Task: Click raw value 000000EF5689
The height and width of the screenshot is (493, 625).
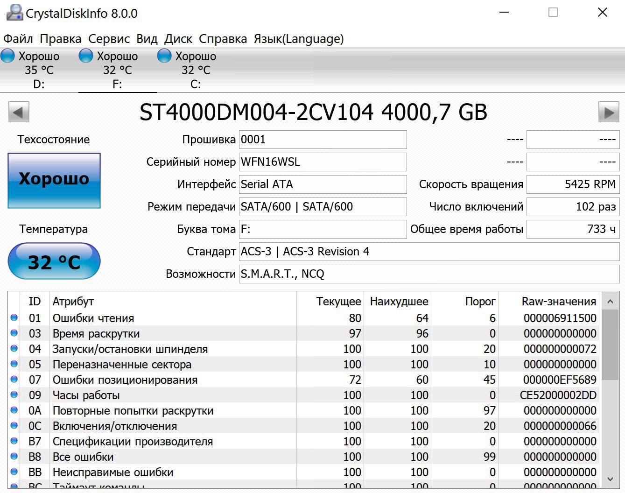Action: tap(560, 380)
